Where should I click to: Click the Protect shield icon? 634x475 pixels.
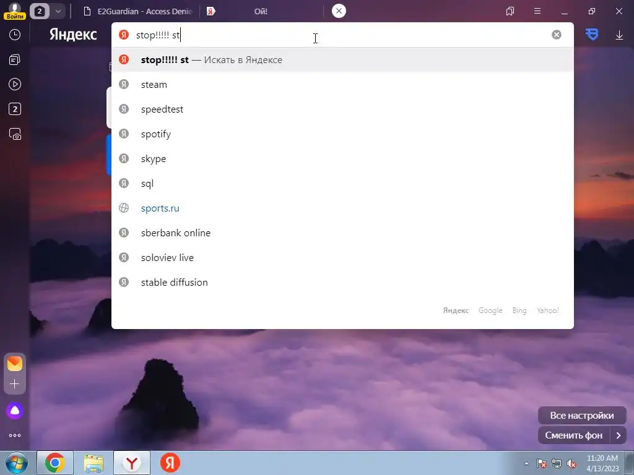pyautogui.click(x=592, y=35)
